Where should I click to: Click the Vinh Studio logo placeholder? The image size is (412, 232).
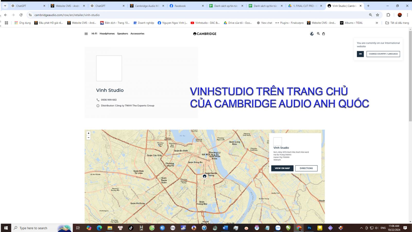point(109,68)
